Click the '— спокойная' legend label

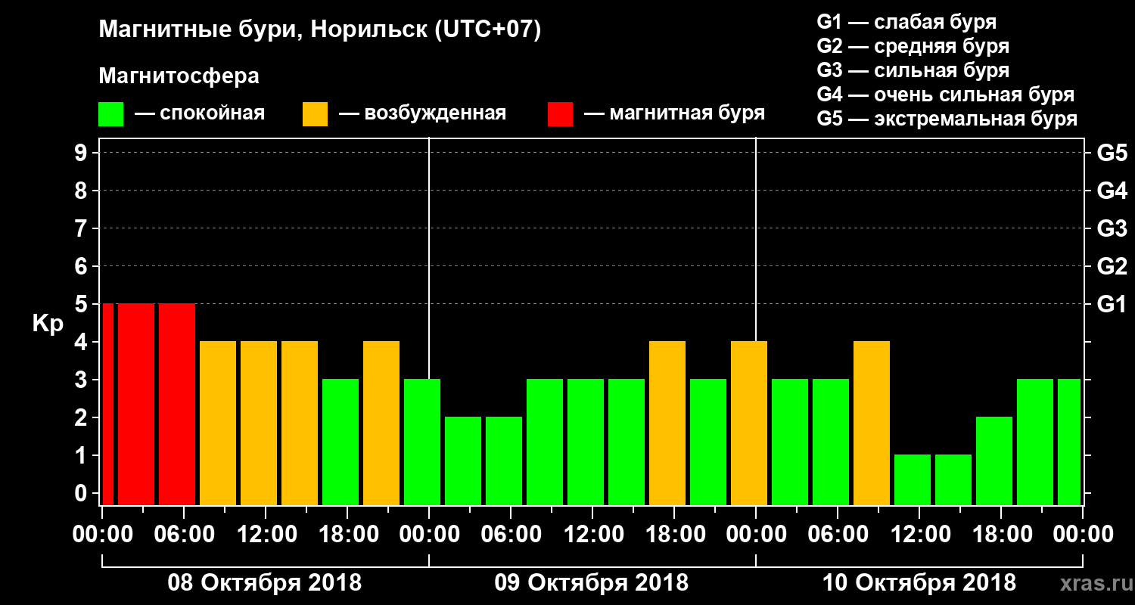click(200, 114)
